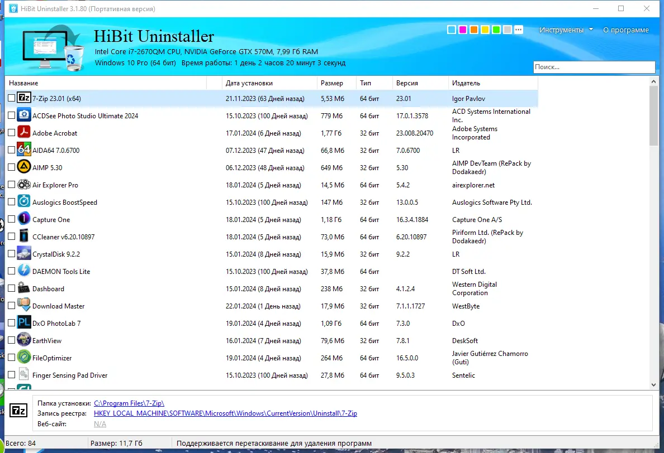Screen dimensions: 664x453
Task: Sort list by Дата установки column
Action: click(269, 83)
